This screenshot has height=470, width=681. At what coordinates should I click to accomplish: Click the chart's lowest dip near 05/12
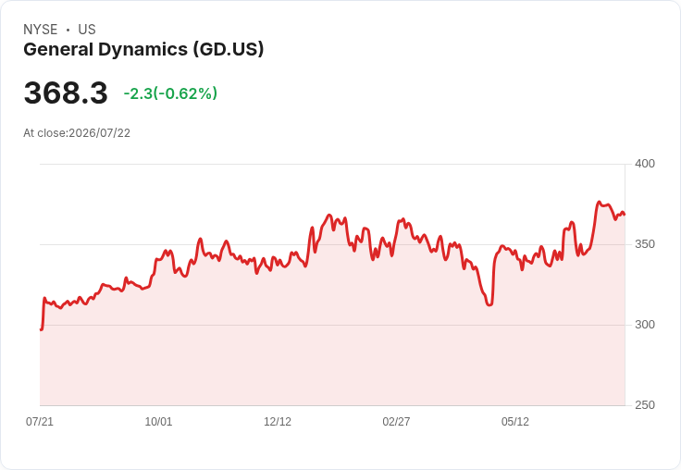(489, 304)
